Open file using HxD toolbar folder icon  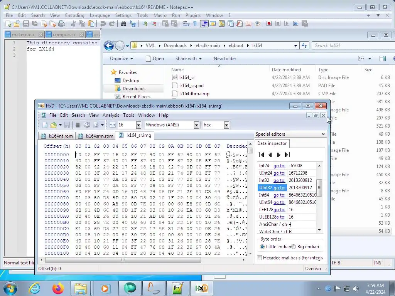[x=53, y=125]
